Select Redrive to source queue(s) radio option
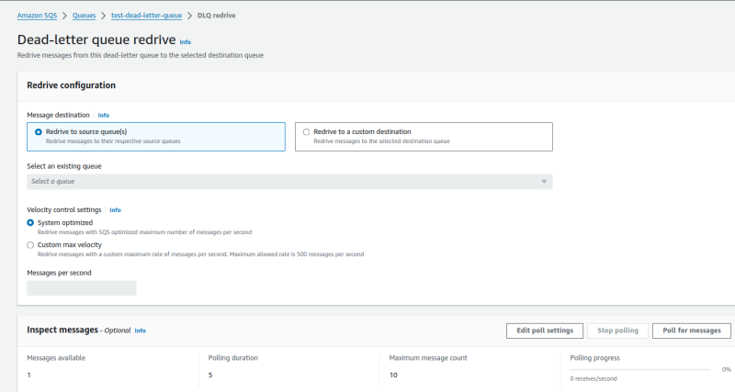Viewport: 735px width, 392px height. tap(38, 132)
